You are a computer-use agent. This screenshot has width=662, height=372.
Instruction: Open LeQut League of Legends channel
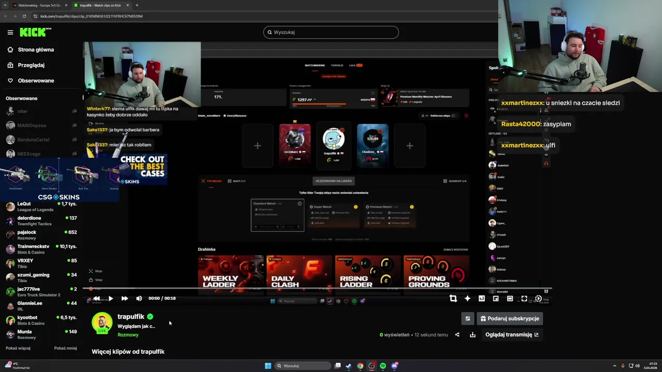tap(41, 207)
